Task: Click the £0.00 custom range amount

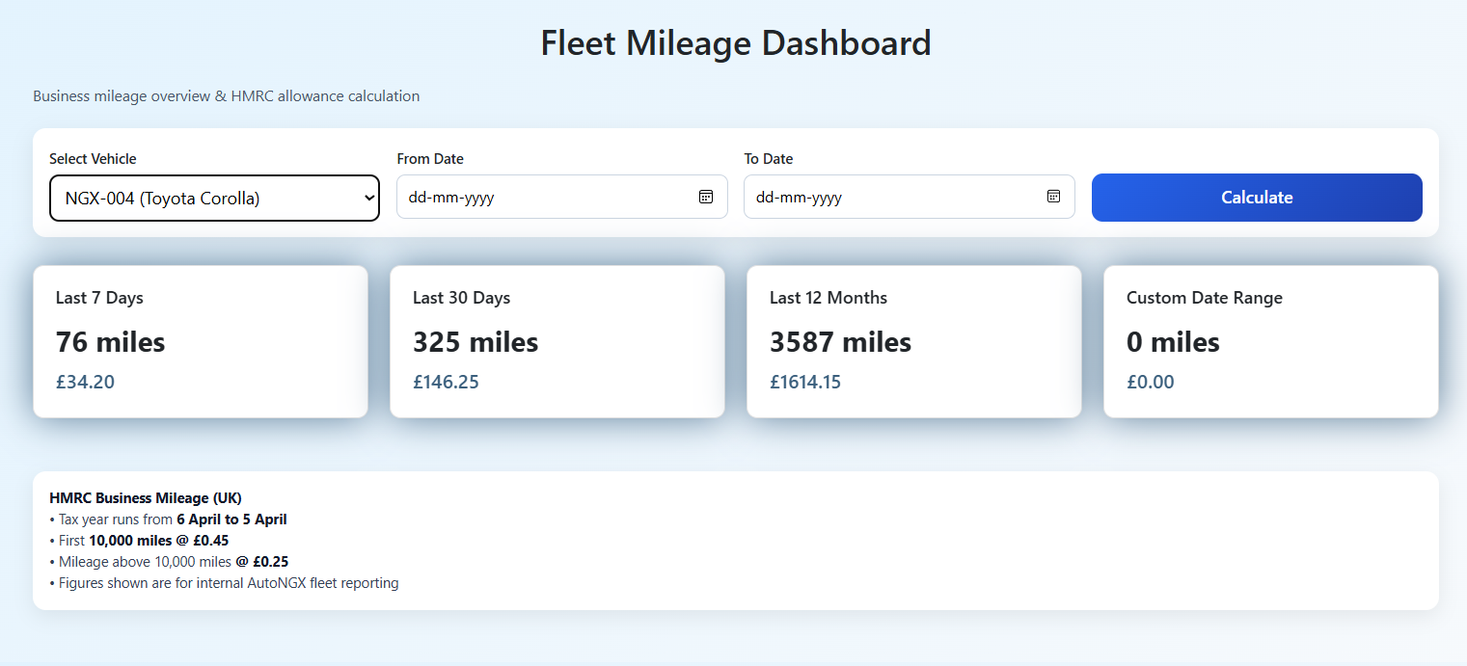Action: click(1150, 382)
